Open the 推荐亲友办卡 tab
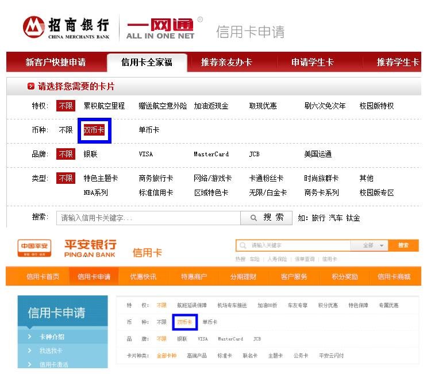This screenshot has height=374, width=427. coord(226,62)
